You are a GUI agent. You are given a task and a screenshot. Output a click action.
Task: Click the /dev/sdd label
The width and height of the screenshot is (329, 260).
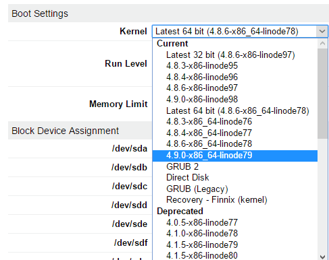[129, 205]
